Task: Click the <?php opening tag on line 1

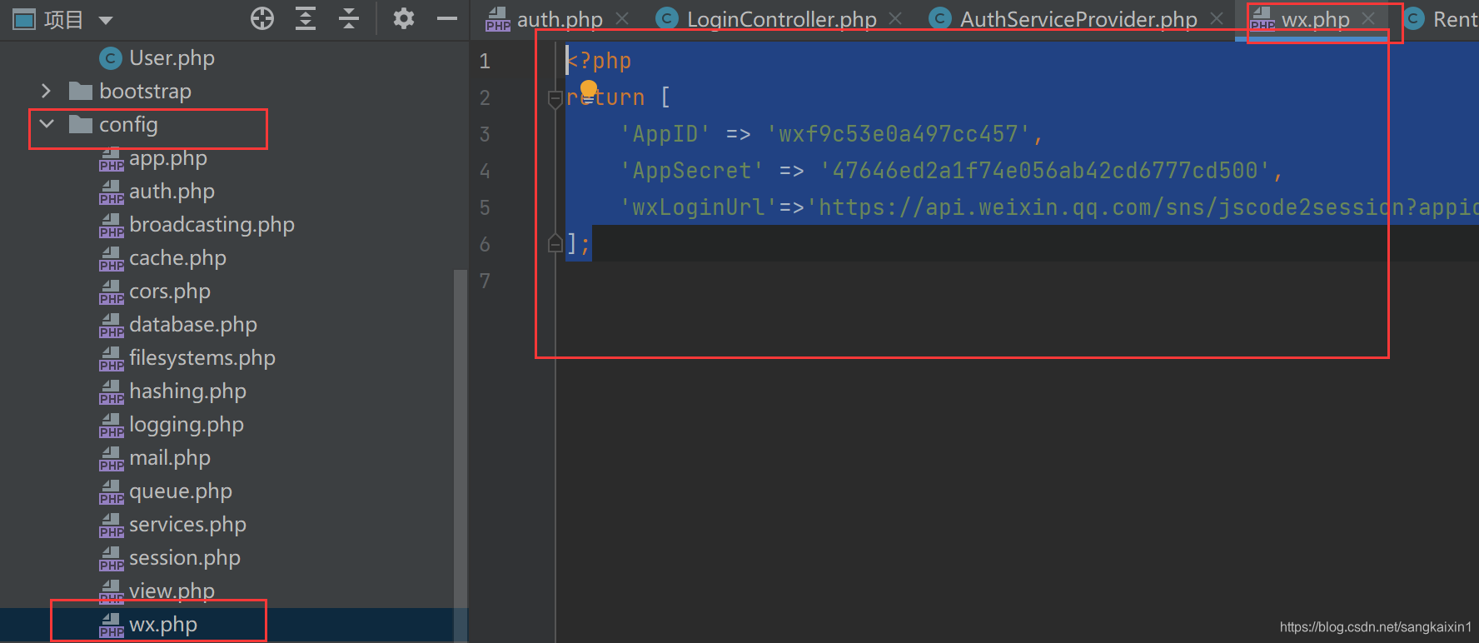Action: click(599, 61)
